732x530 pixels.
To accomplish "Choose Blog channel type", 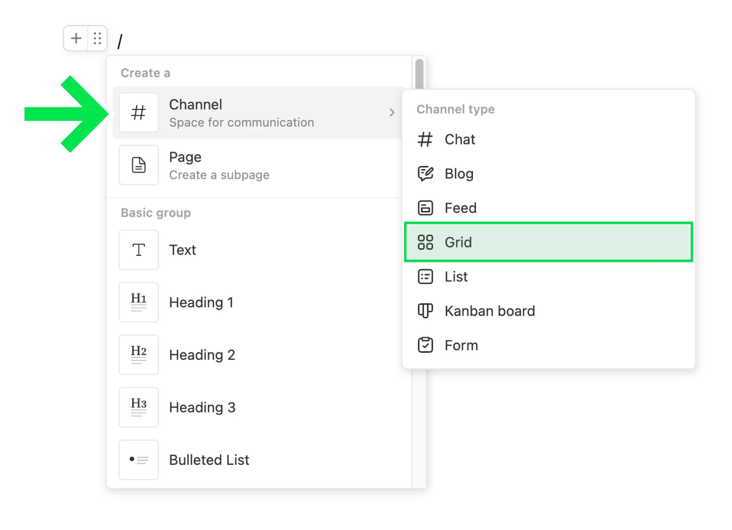I will pos(459,174).
